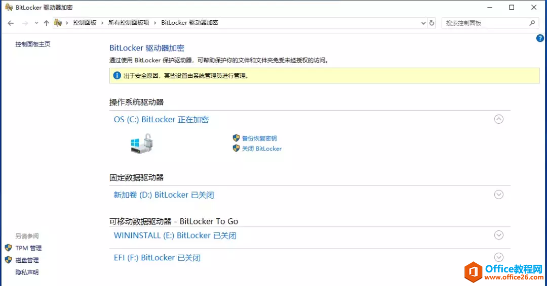Click 可移动数据驱动器 - BitLocker To Go heading
Screen dimensions: 547x286
coord(174,221)
